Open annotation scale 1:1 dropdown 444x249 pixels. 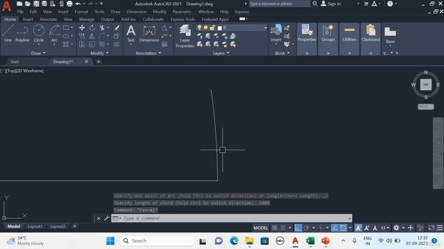click(385, 228)
